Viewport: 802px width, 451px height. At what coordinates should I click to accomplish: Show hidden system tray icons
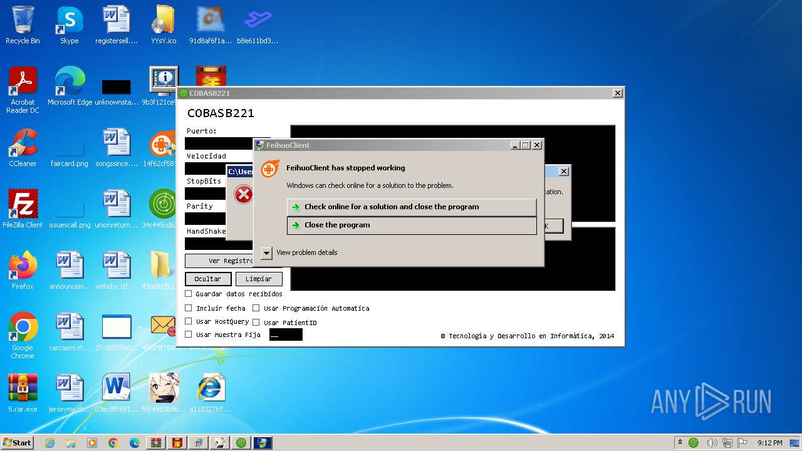680,442
